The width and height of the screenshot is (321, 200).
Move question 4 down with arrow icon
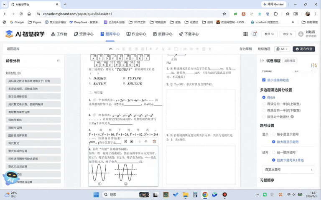[140, 141]
